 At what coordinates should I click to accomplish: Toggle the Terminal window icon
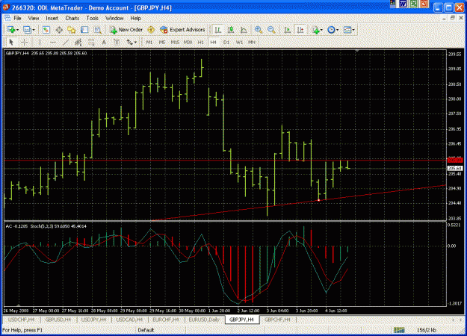pyautogui.click(x=84, y=30)
